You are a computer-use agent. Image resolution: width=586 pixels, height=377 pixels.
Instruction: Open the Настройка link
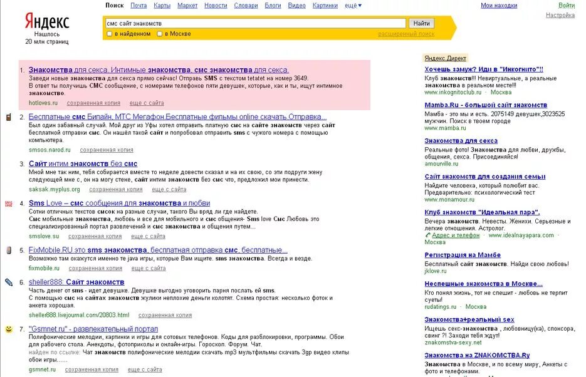tap(560, 15)
